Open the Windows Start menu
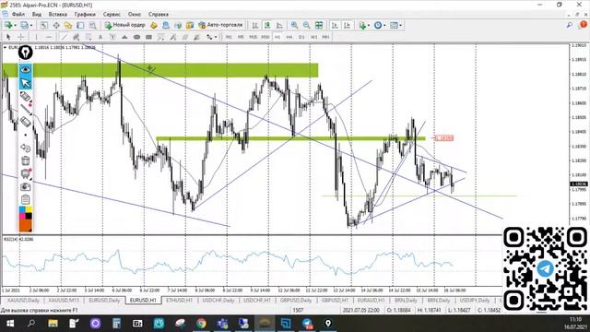590x332 pixels. point(10,324)
